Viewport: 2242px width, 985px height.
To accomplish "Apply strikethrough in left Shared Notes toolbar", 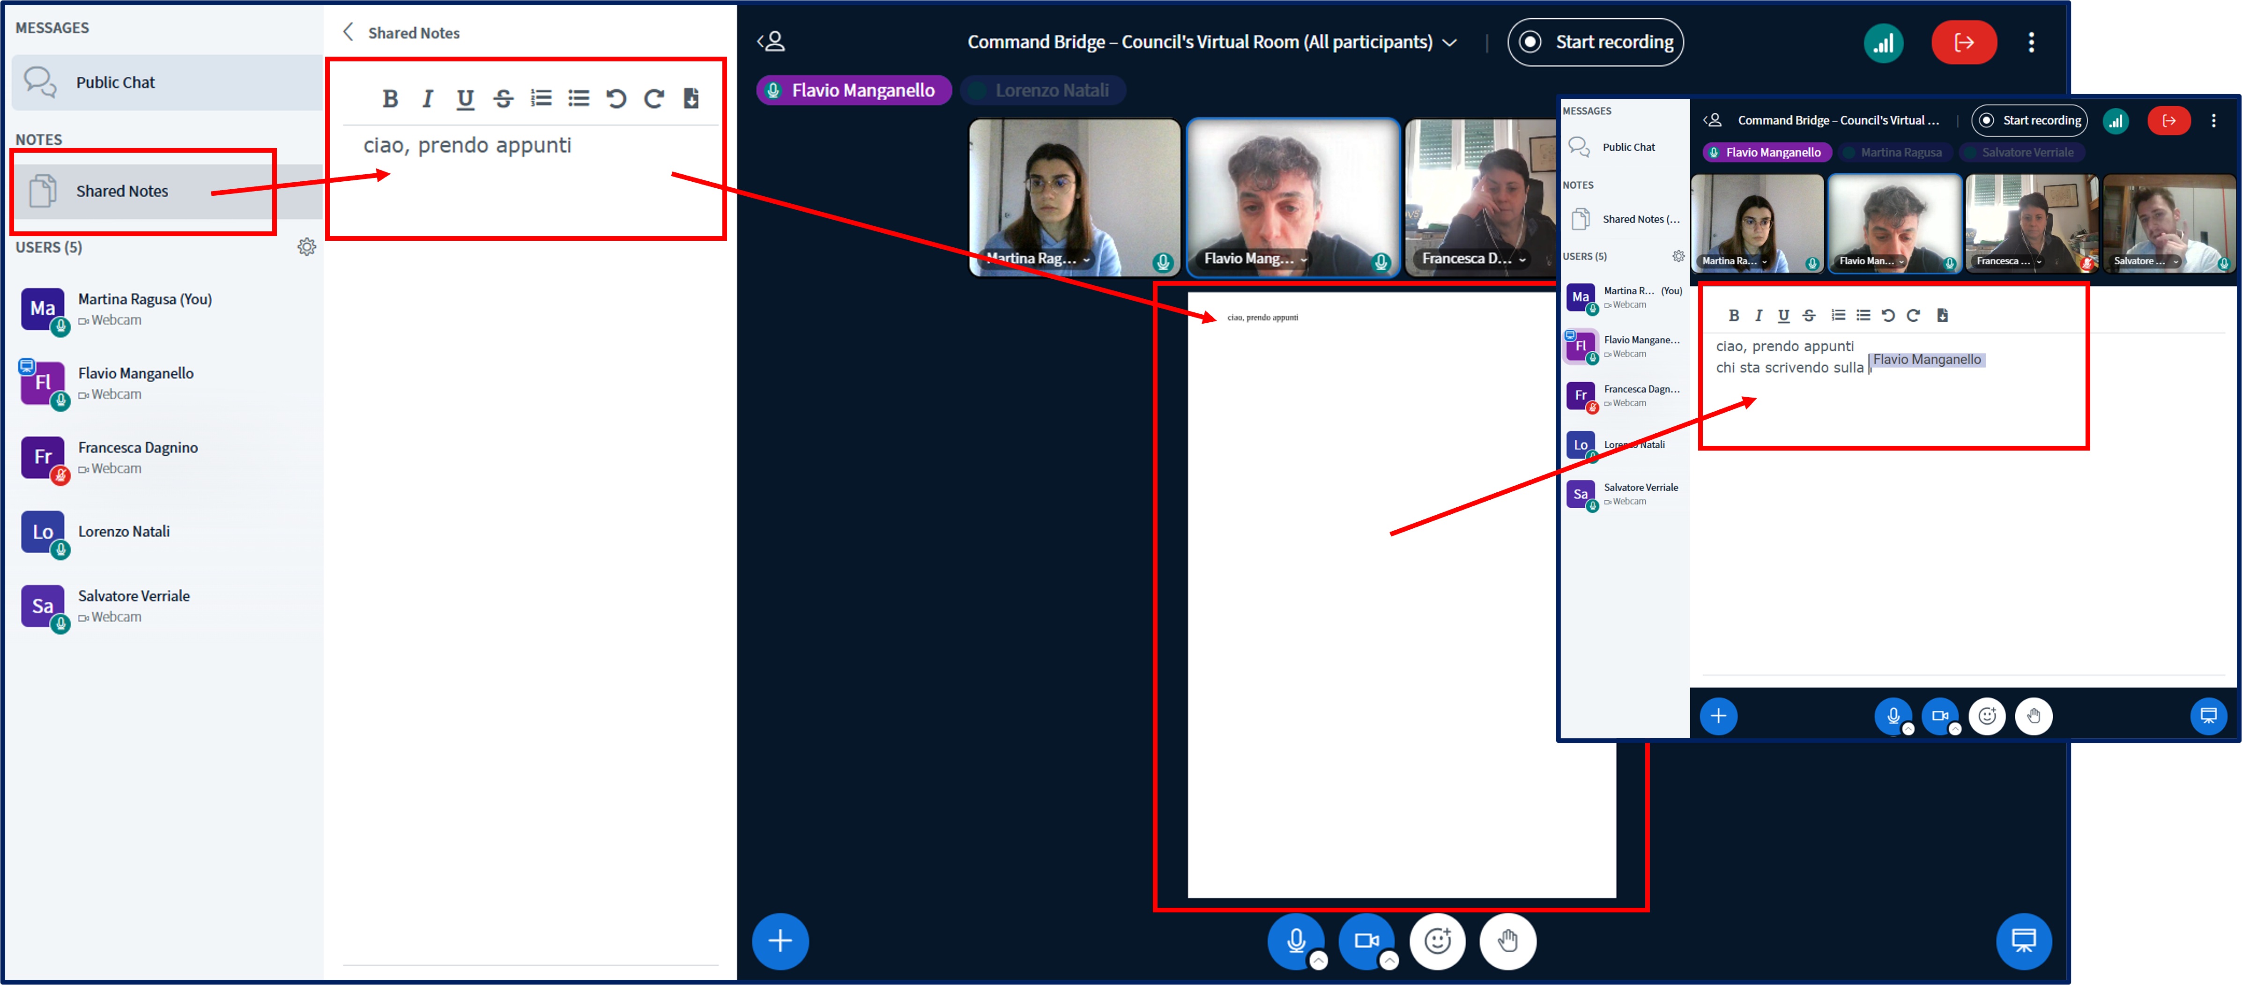I will click(x=503, y=99).
